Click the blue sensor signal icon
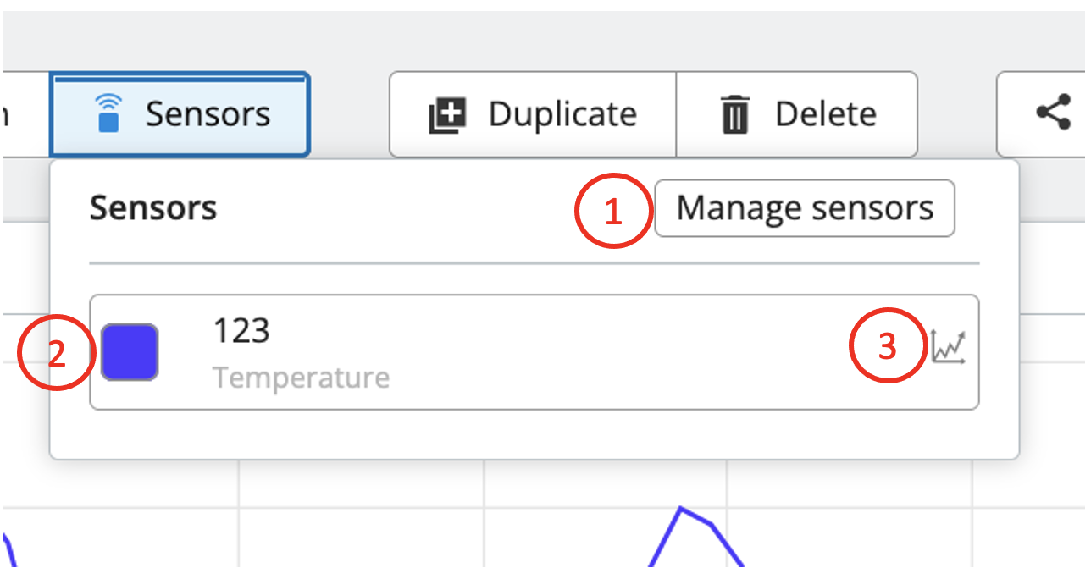Screen dimensions: 1091x579 click(x=108, y=113)
